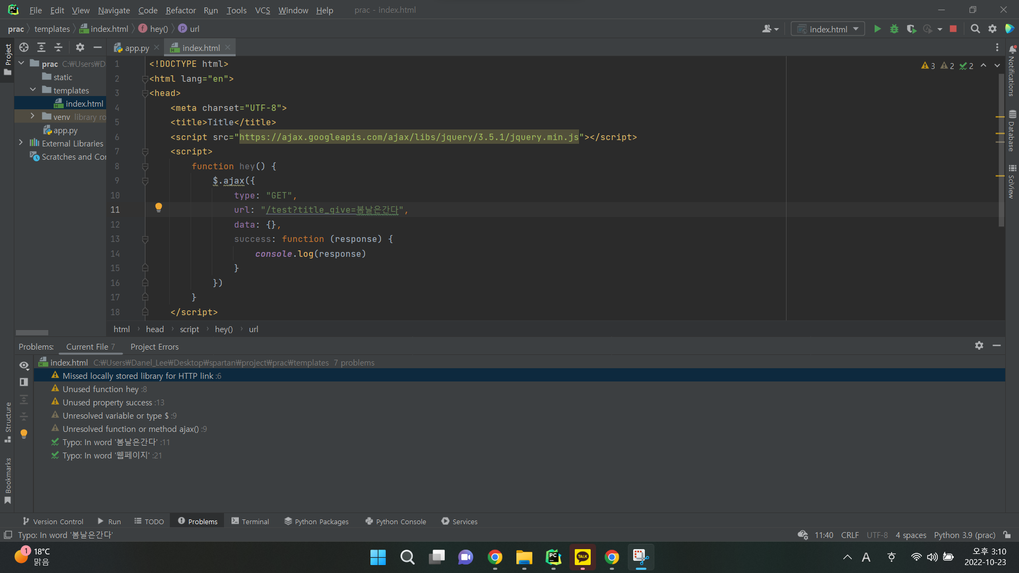Screen dimensions: 1019x573
Task: Open File Explorer from taskbar
Action: coord(524,557)
